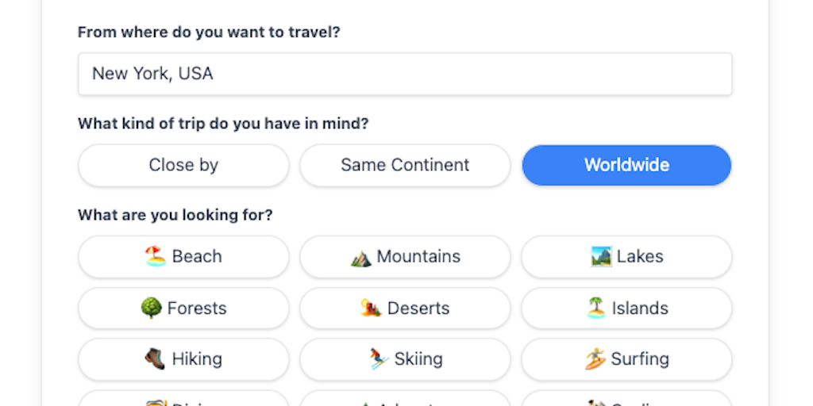The height and width of the screenshot is (406, 813).
Task: Click the lake landscape emoji icon
Action: (x=601, y=256)
